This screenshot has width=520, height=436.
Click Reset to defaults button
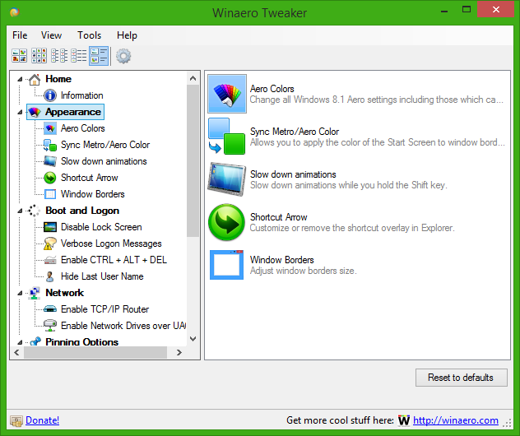click(x=462, y=378)
